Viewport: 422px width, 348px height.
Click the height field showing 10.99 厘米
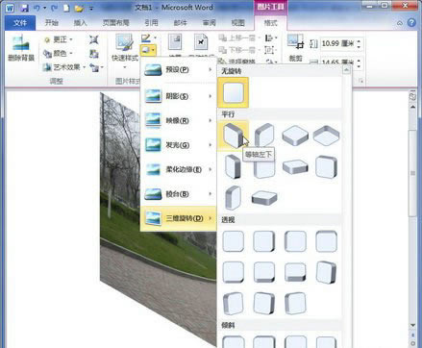point(338,43)
